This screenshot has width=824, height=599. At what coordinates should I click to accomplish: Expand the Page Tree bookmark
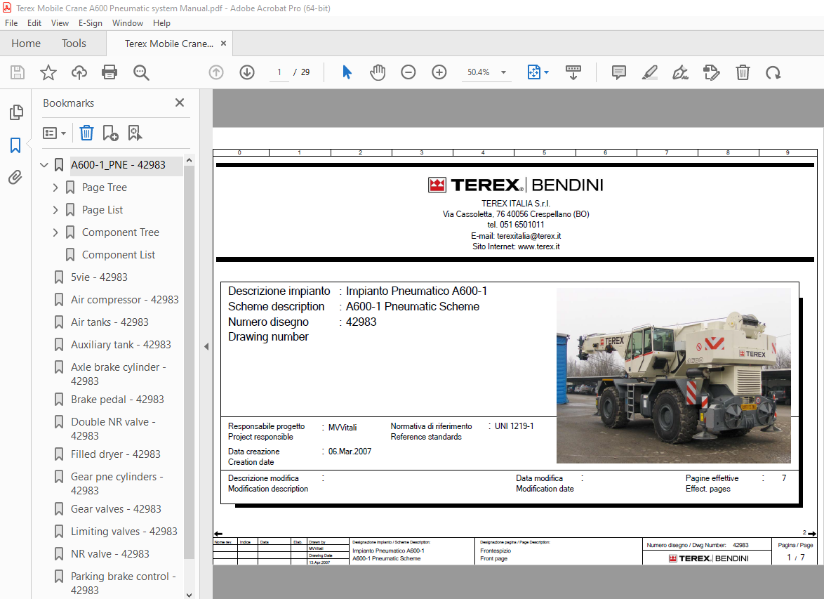coord(55,187)
